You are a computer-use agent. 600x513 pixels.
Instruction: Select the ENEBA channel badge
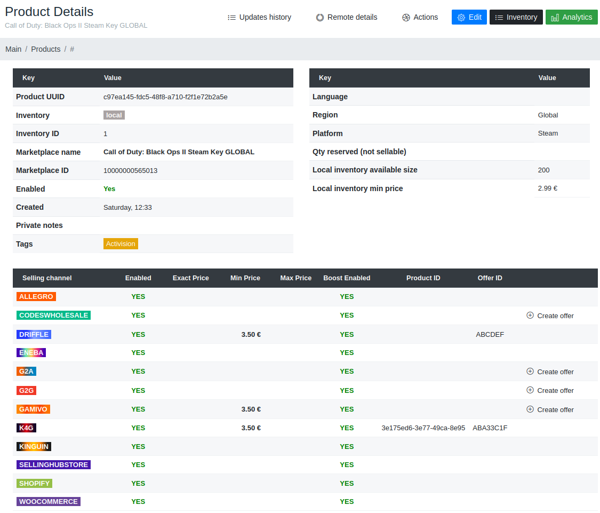coord(31,352)
